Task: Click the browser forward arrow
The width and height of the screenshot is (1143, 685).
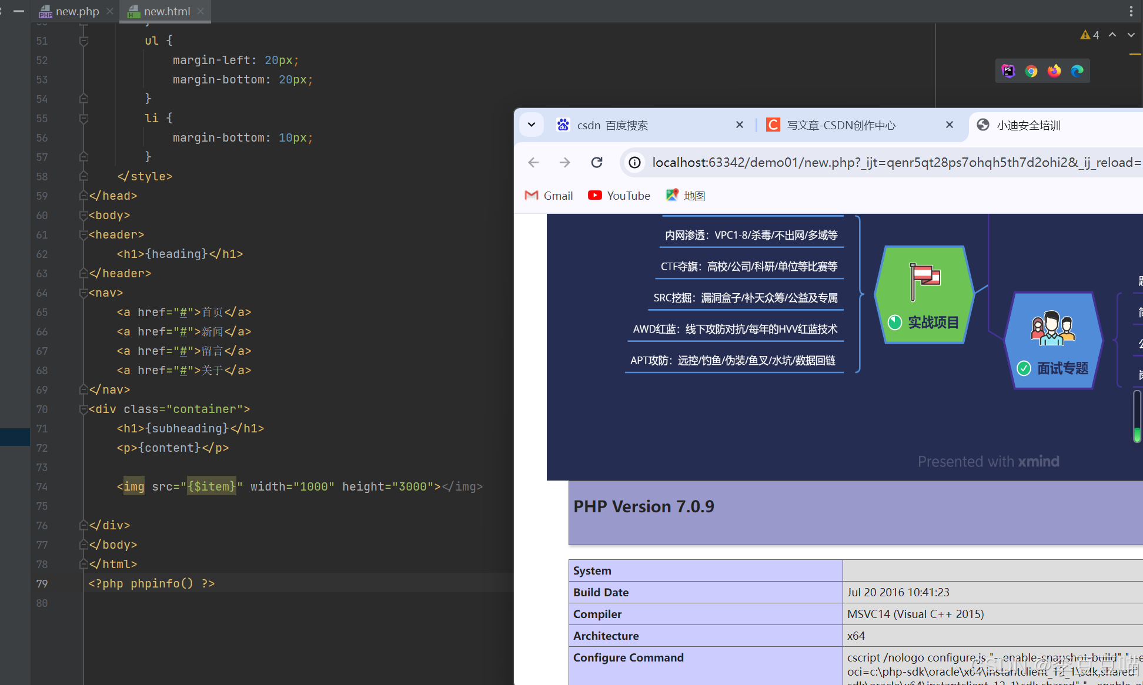Action: coord(565,162)
